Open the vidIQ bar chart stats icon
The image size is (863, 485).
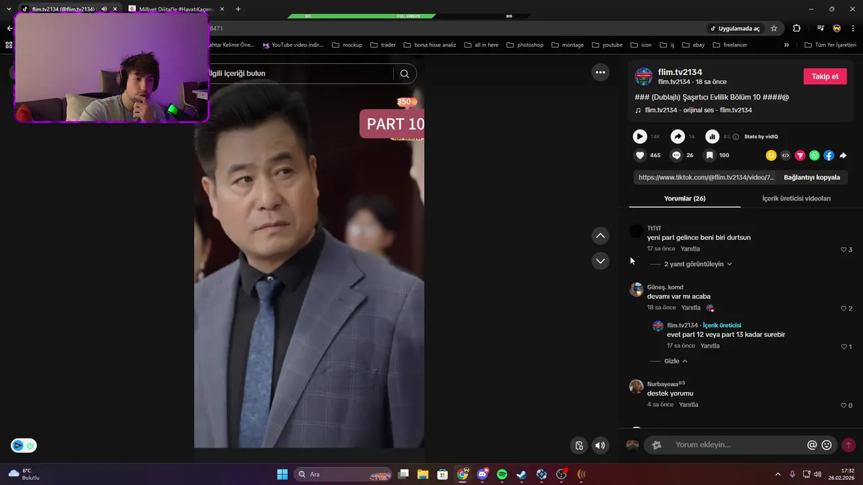tap(712, 137)
